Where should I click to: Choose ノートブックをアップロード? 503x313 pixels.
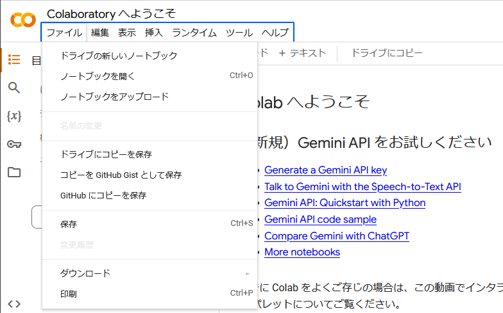150,97
